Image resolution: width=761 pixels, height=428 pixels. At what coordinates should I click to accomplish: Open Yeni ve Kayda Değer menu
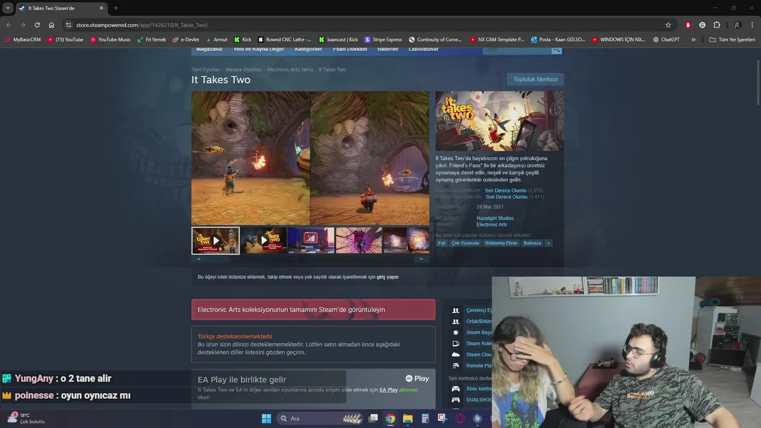point(259,49)
